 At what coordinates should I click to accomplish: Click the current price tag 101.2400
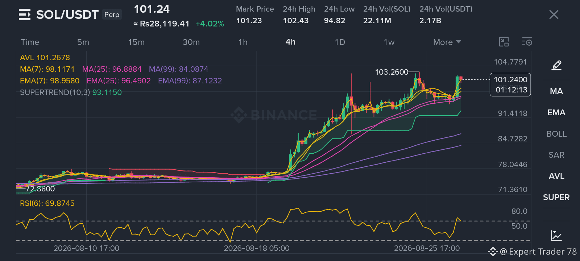click(510, 84)
